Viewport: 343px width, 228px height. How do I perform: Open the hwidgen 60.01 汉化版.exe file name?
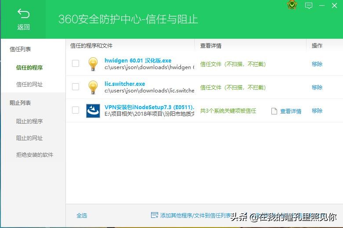coord(138,60)
